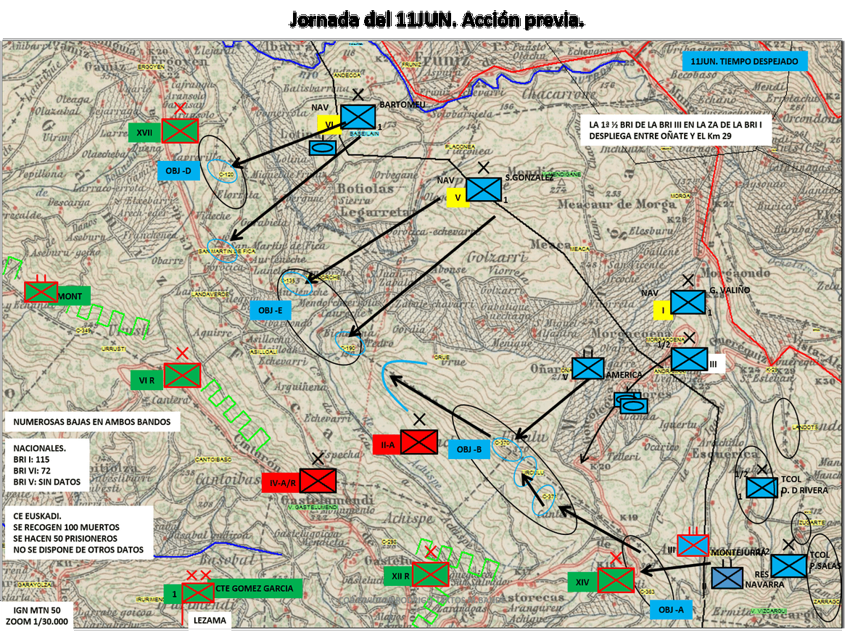Click the Tcol P. Salas blue unit symbol
Screen dimensions: 850x633
point(789,566)
